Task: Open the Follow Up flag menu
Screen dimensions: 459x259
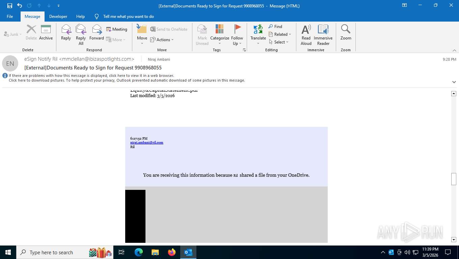Action: coord(237,34)
